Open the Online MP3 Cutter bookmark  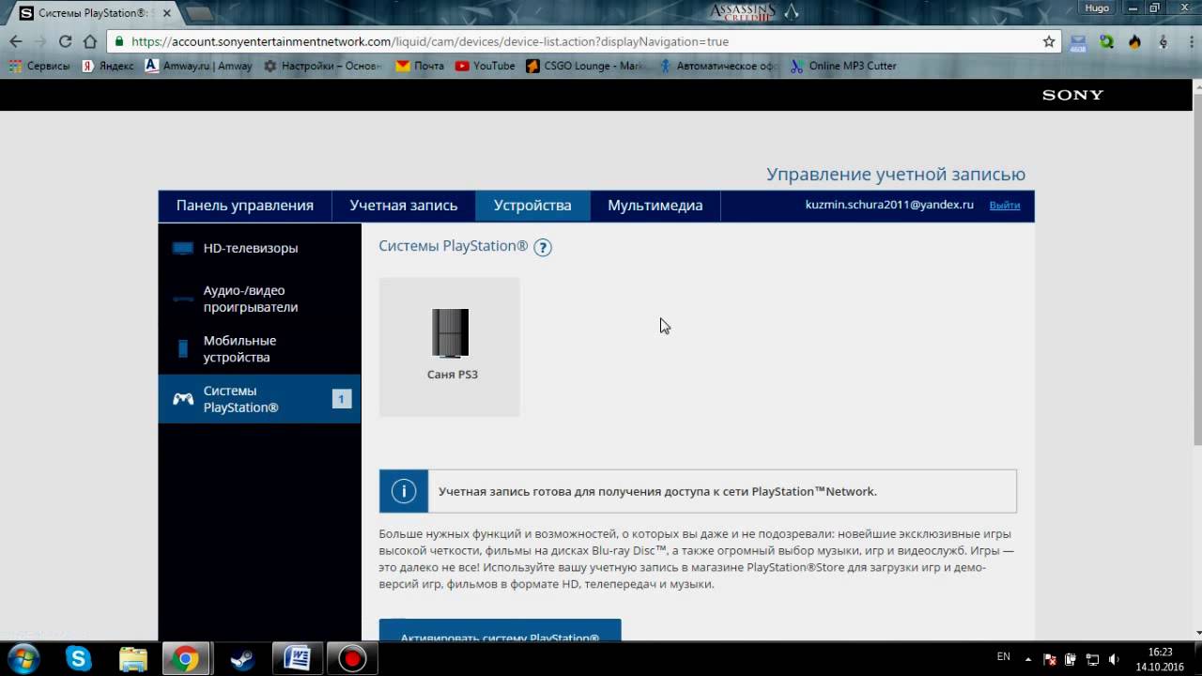[843, 66]
